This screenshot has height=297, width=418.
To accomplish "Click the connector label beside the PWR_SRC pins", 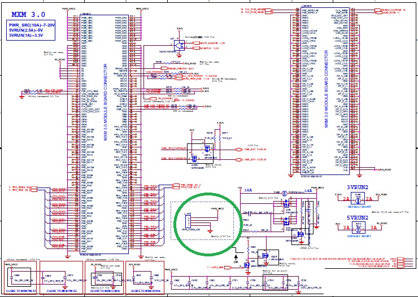I will click(106, 102).
